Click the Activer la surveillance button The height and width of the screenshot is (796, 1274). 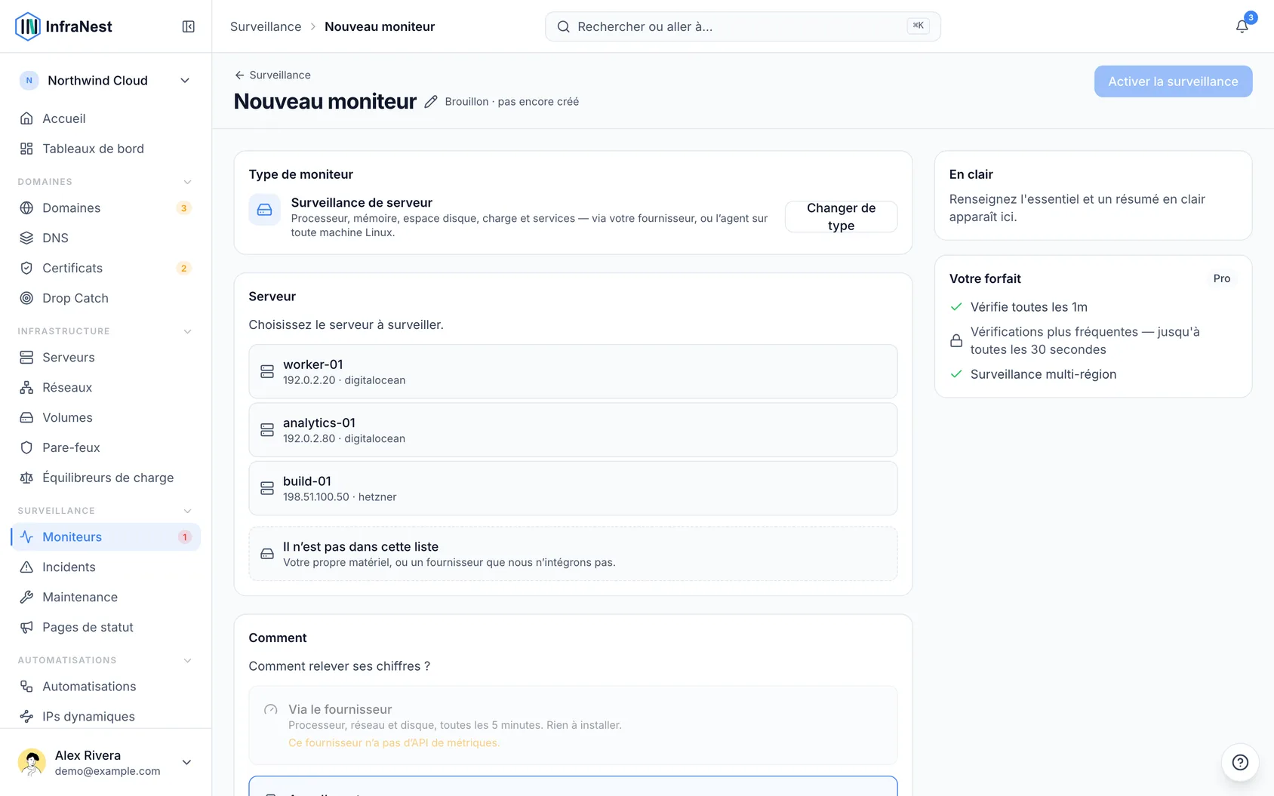click(1173, 81)
